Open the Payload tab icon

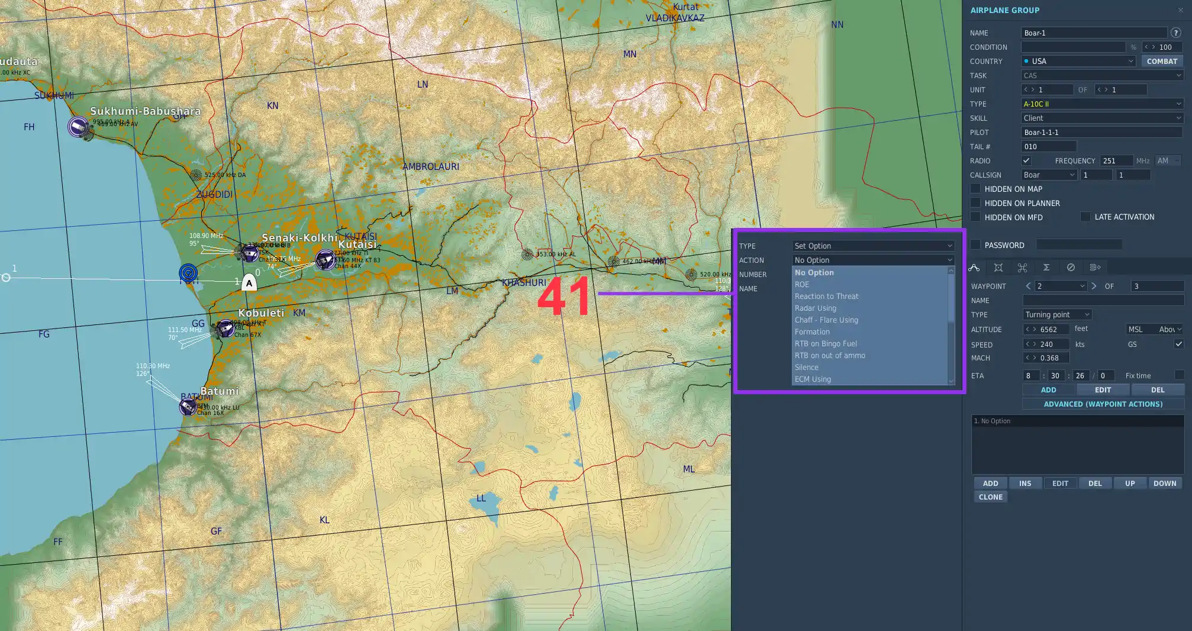click(998, 268)
